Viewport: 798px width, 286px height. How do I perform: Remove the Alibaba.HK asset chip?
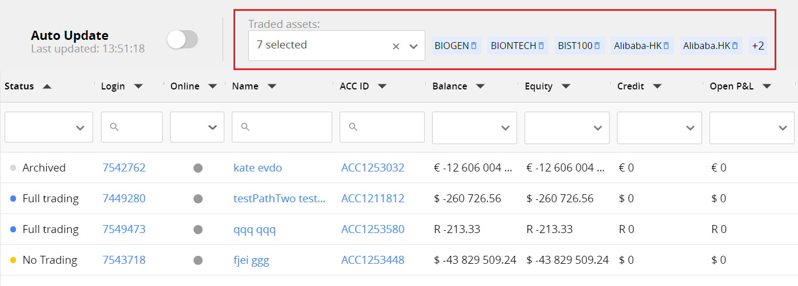point(735,46)
